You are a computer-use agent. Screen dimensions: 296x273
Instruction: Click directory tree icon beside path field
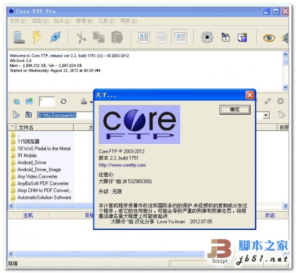pyautogui.click(x=16, y=115)
